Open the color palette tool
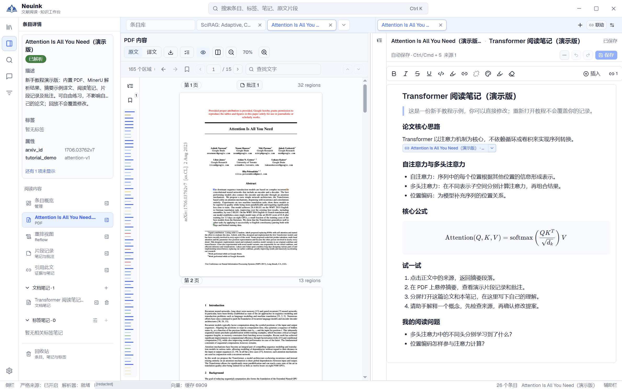Viewport: 622px width, 389px height. [x=488, y=74]
